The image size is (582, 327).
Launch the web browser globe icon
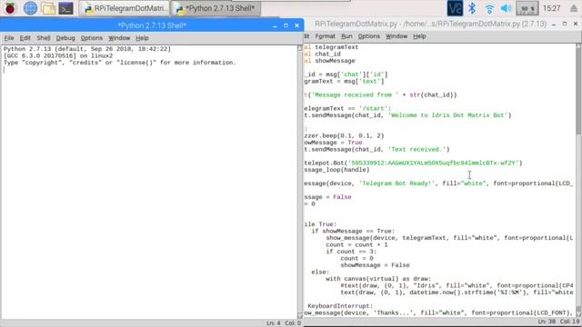coord(30,8)
